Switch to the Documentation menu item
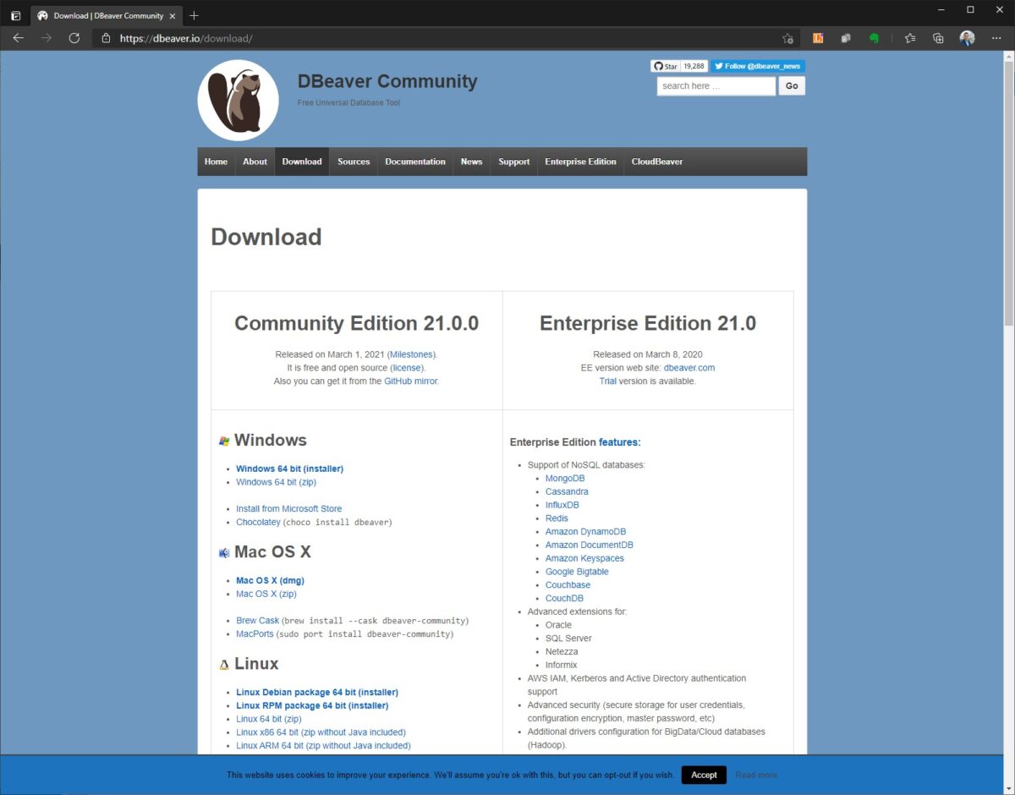 415,162
